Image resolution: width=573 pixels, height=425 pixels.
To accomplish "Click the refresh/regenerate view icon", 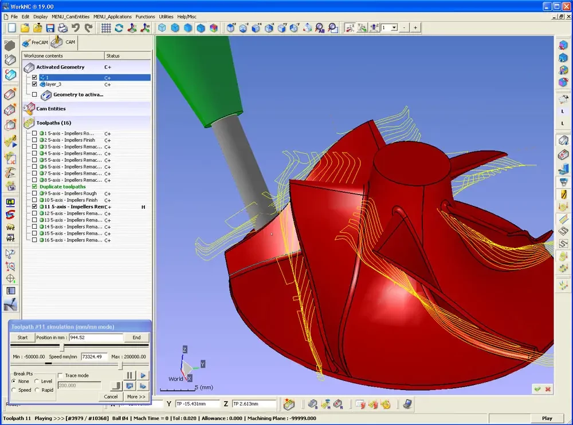I will coord(119,27).
